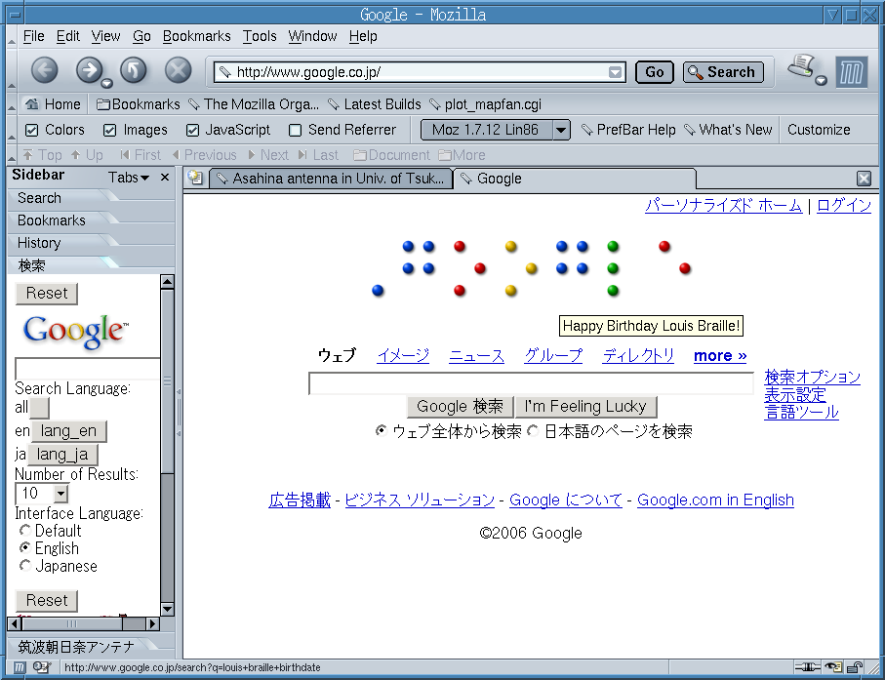The width and height of the screenshot is (885, 680).
Task: Expand the More site navigation menu
Action: (x=462, y=154)
